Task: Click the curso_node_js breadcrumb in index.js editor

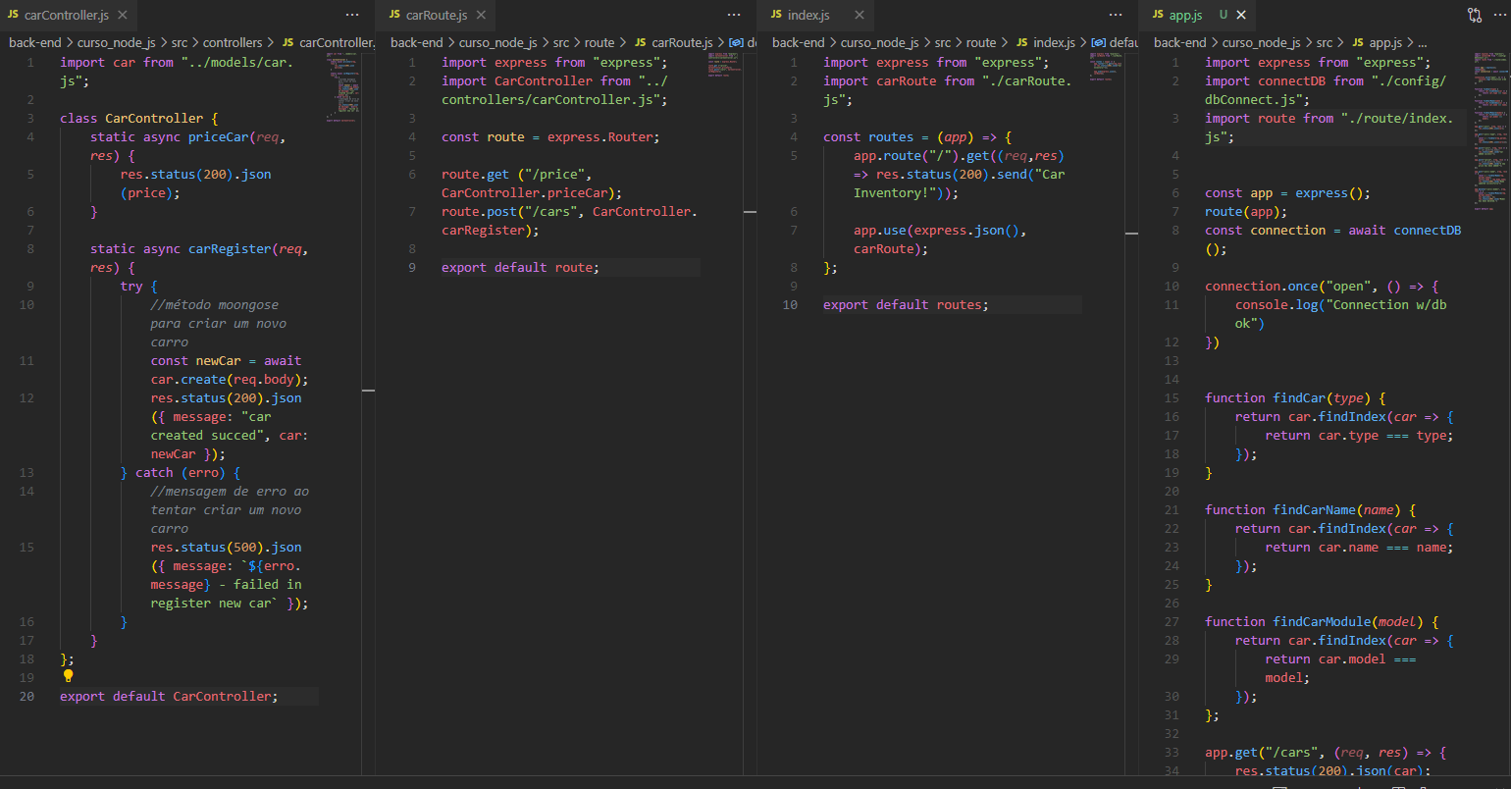Action: click(879, 42)
